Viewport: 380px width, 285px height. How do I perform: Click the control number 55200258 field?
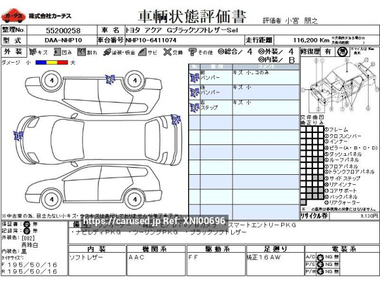(62, 30)
